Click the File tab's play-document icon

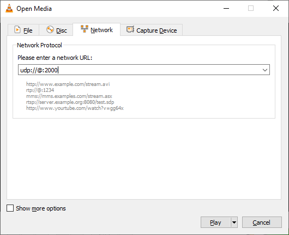(17, 29)
